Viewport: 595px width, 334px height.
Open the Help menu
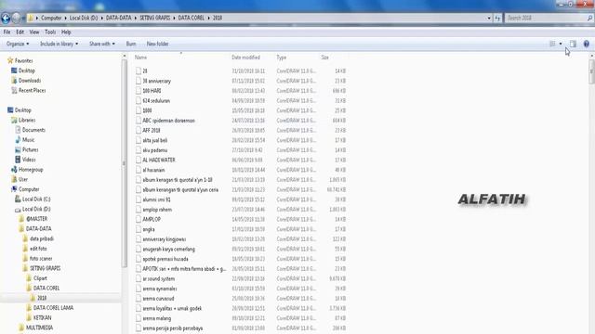click(x=66, y=32)
